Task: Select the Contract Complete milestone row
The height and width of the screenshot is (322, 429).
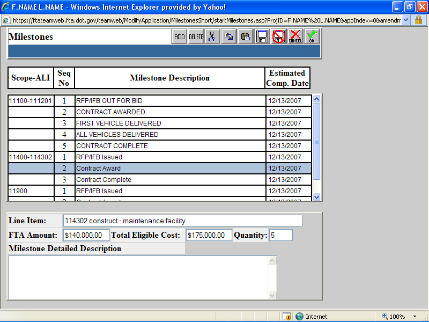Action: click(169, 180)
